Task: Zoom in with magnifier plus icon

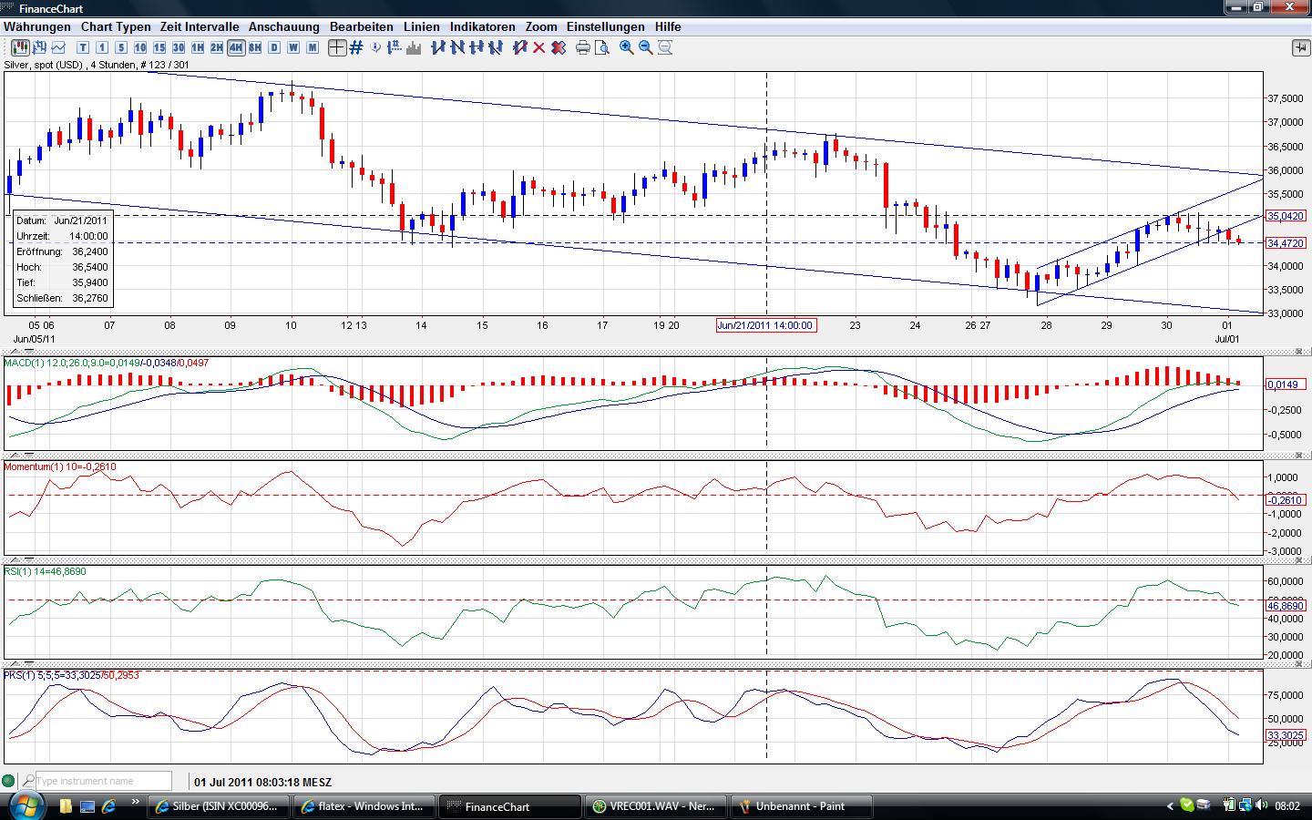Action: (627, 47)
